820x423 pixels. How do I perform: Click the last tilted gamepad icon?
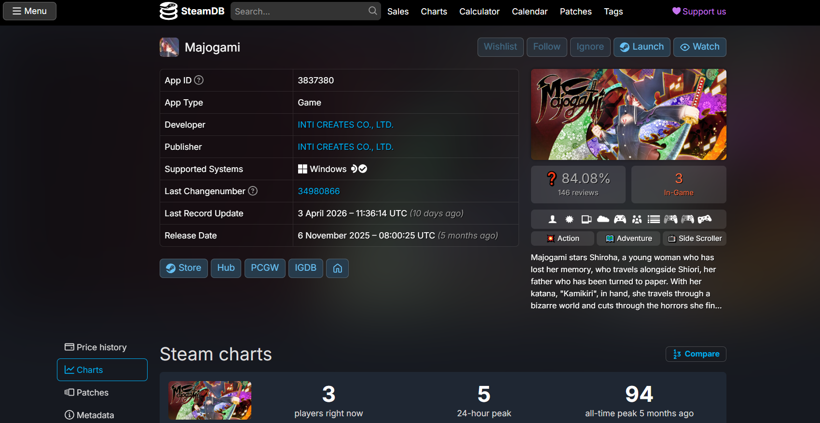(705, 219)
